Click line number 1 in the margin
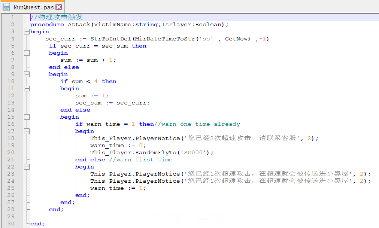 (x=13, y=17)
